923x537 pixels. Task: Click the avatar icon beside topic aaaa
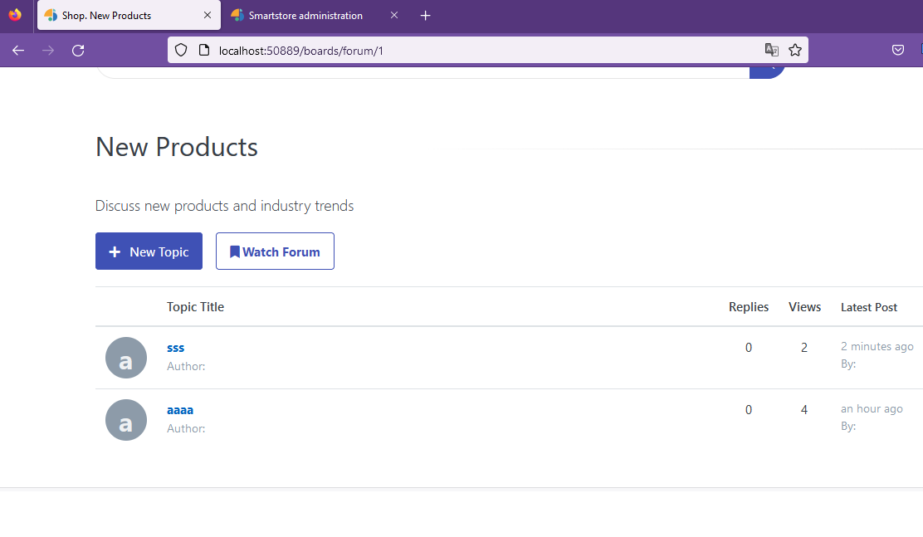coord(125,419)
